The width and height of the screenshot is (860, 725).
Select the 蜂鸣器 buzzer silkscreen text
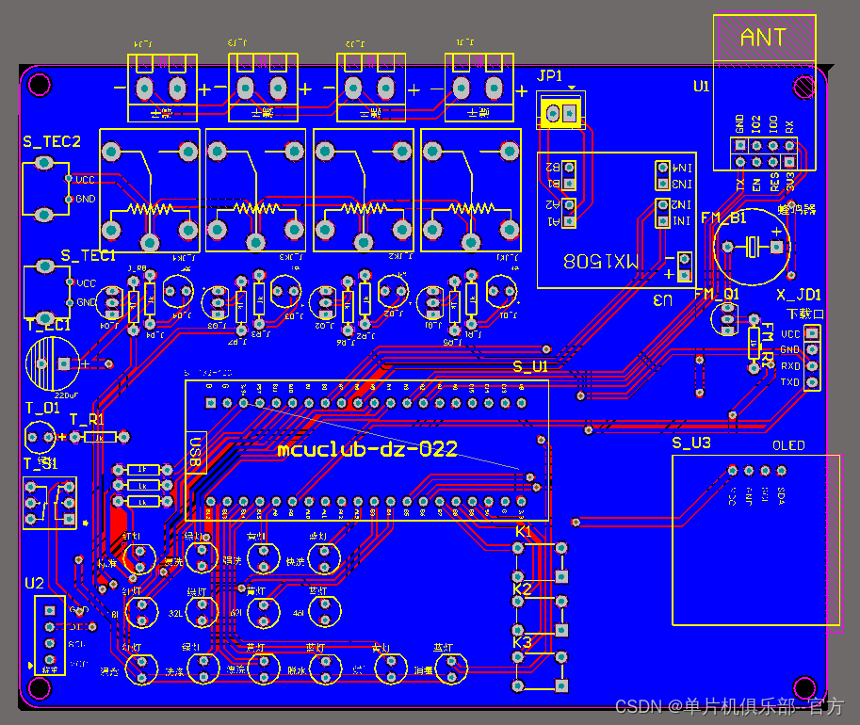click(796, 209)
